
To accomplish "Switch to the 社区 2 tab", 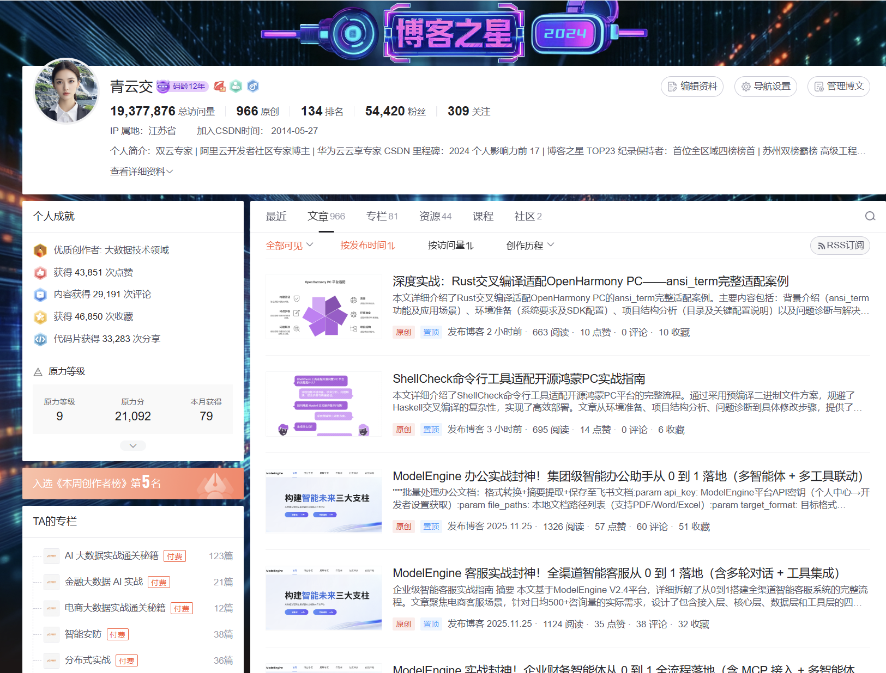I will [528, 217].
